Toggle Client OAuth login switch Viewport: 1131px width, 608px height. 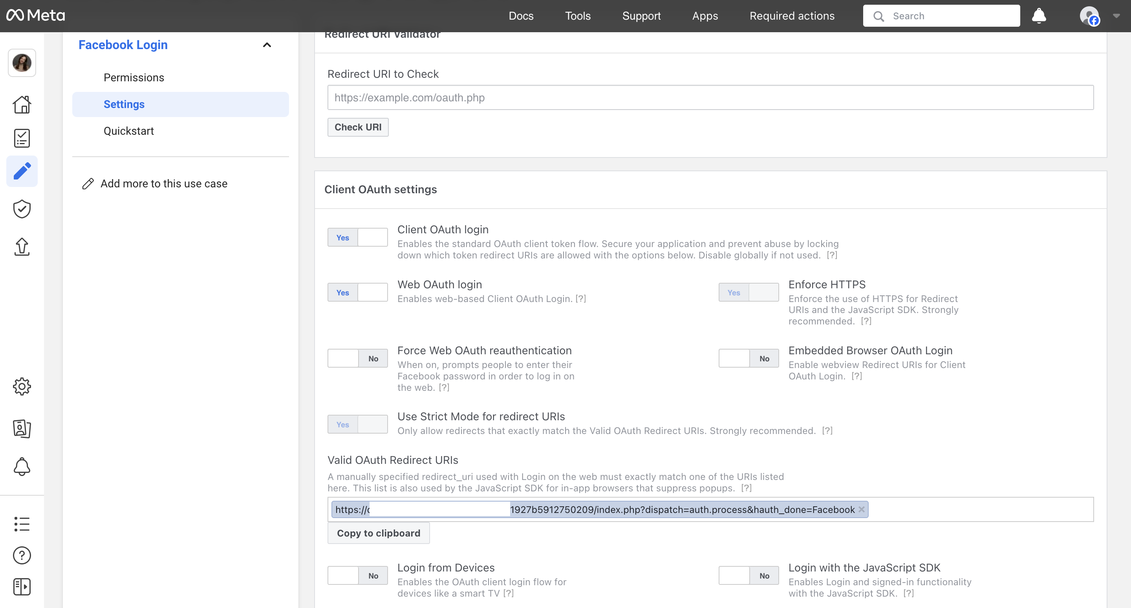357,238
